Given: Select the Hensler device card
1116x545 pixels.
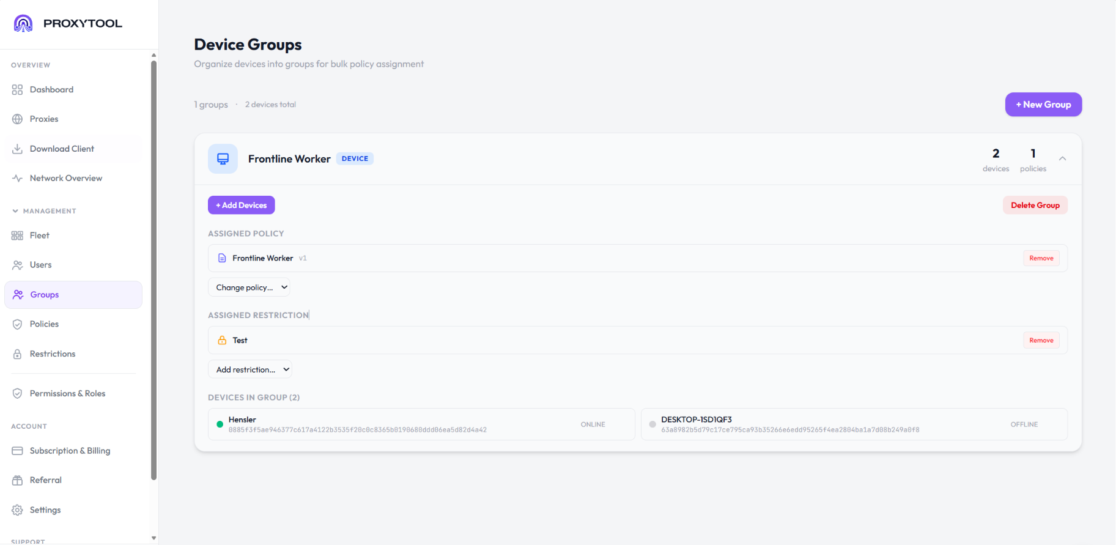Looking at the screenshot, I should point(421,424).
